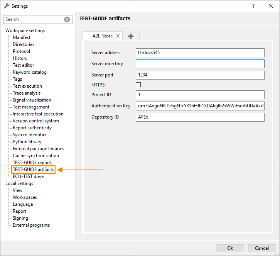Select Test management entry
Image resolution: width=280 pixels, height=256 pixels.
pyautogui.click(x=31, y=107)
